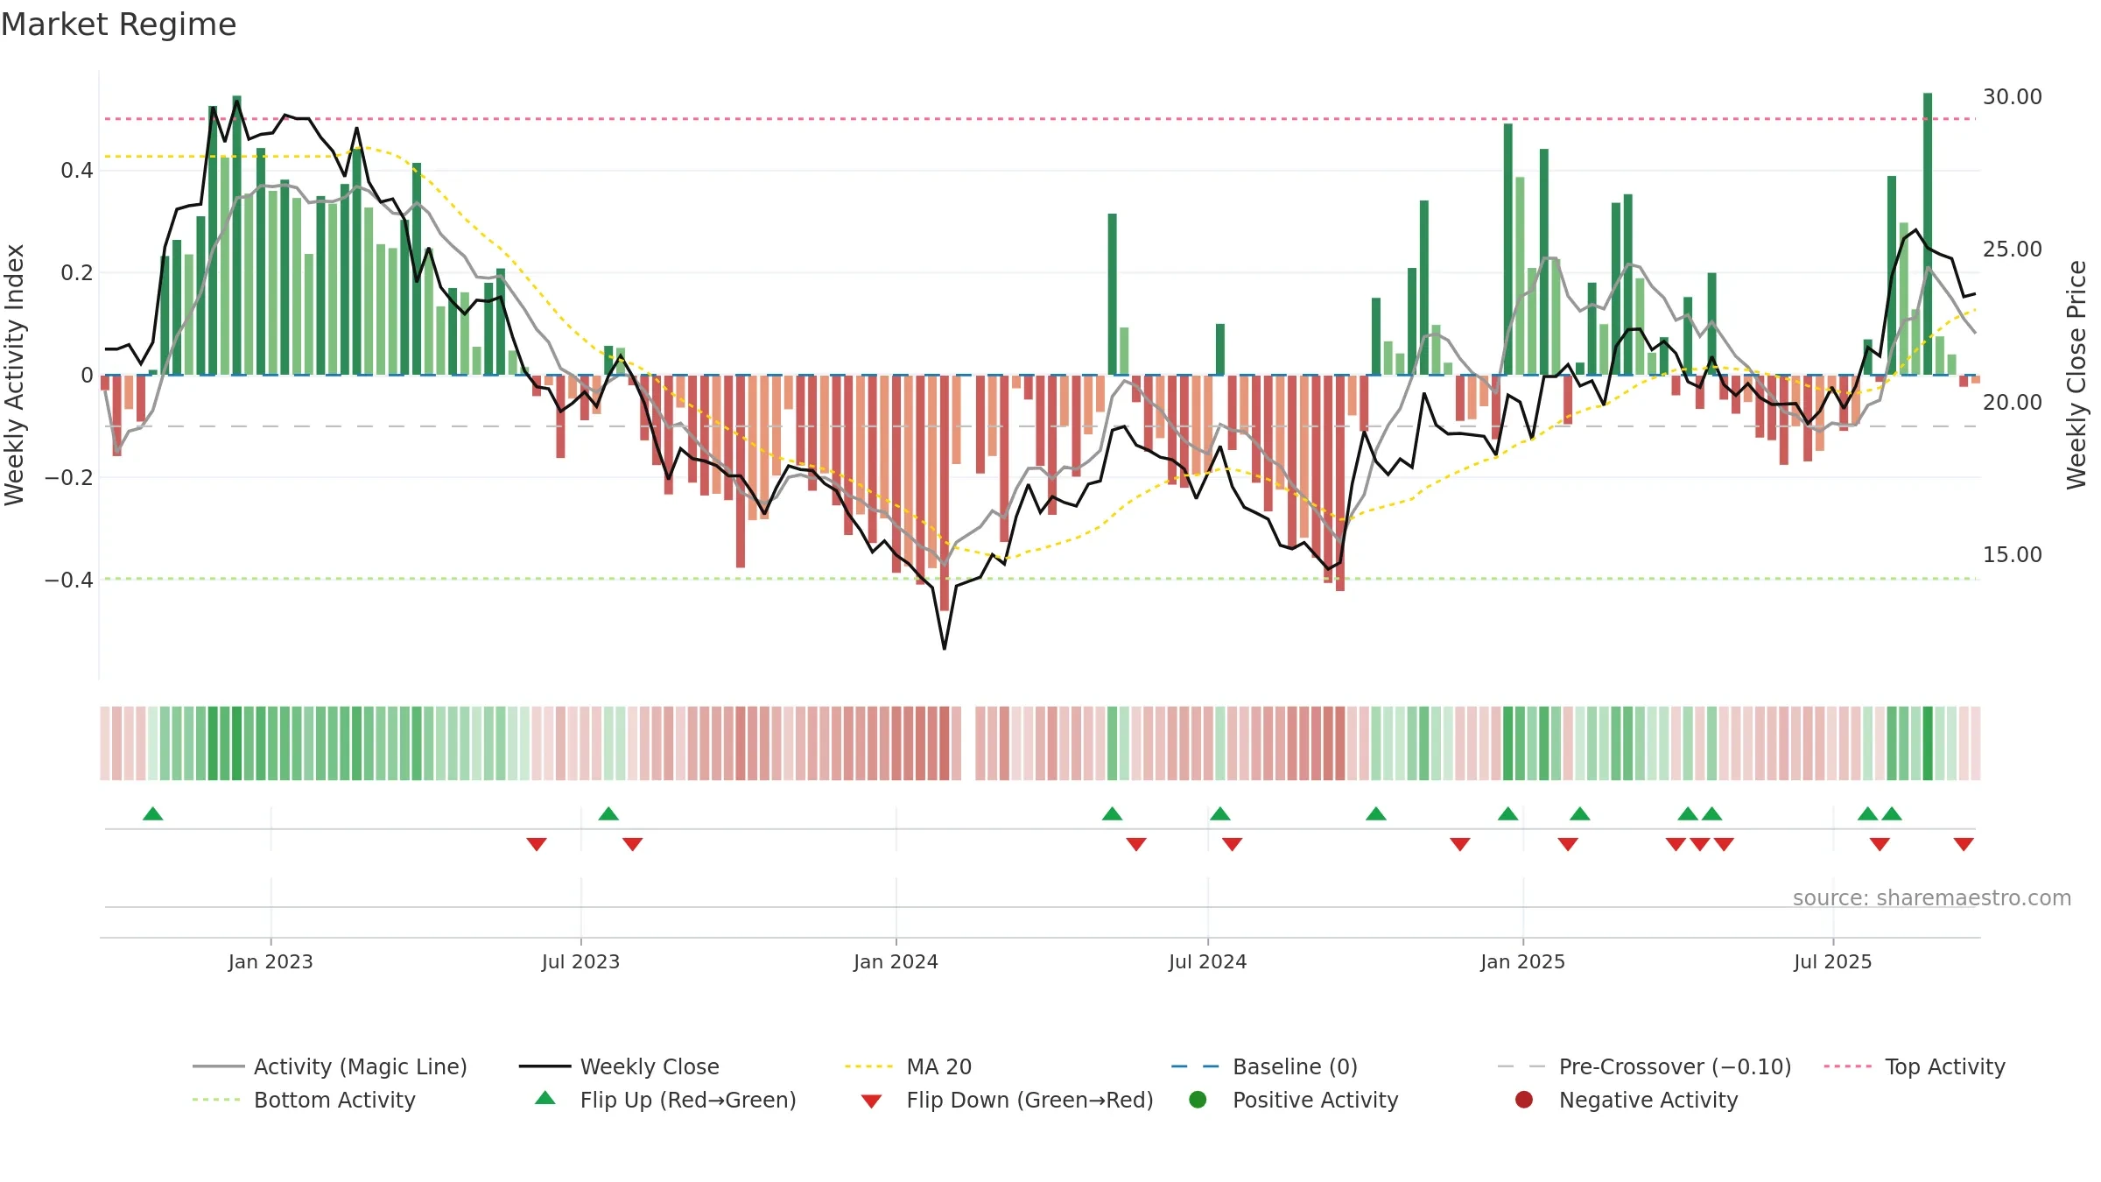Image resolution: width=2101 pixels, height=1182 pixels.
Task: Toggle the Baseline (0) legend entry
Action: click(x=1264, y=1066)
